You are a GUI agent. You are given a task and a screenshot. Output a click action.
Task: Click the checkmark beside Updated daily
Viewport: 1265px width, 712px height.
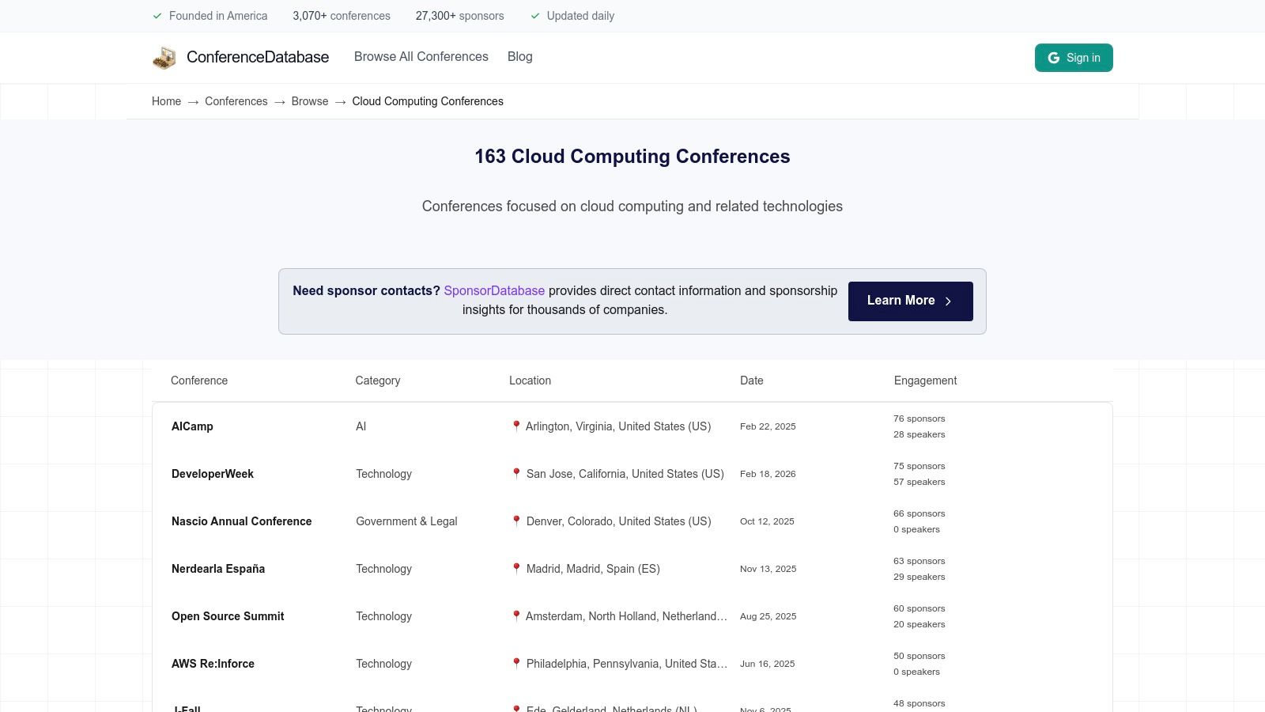click(535, 16)
